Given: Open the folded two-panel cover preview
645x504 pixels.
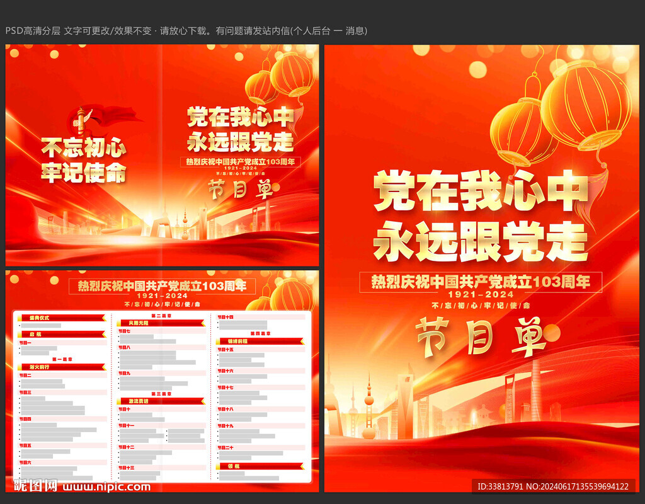Looking at the screenshot, I should tap(162, 155).
